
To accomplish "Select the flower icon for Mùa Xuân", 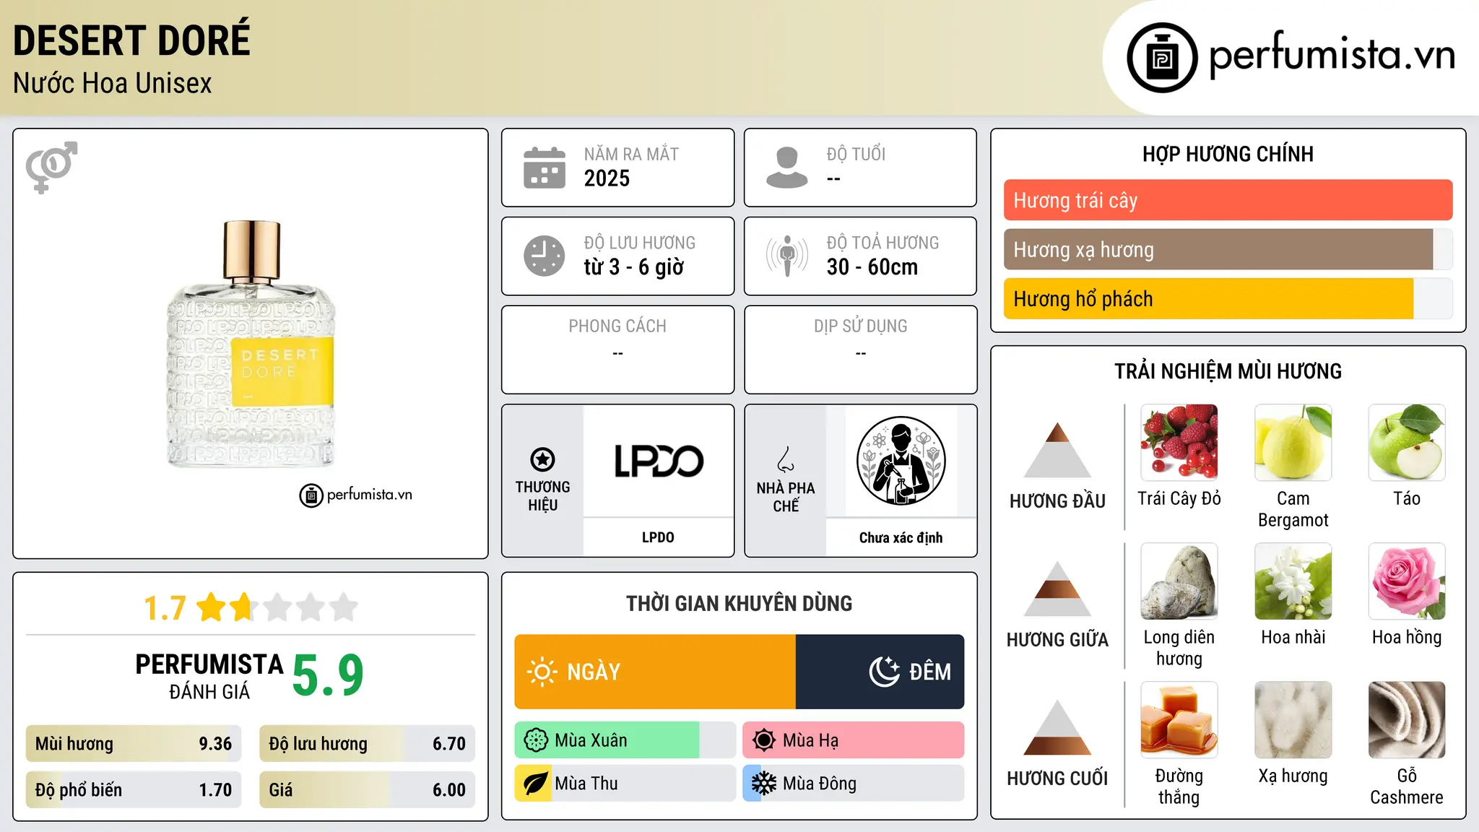I will click(536, 740).
